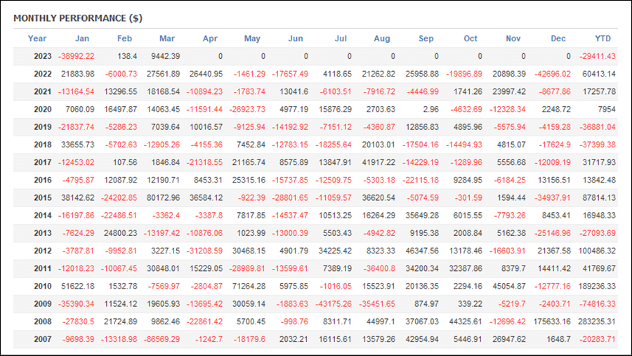Click 2023 January value -38992.22
632x356 pixels.
[x=76, y=56]
